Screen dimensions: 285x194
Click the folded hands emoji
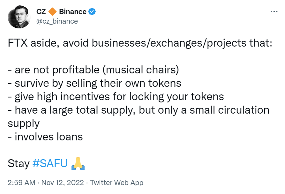coord(78,163)
